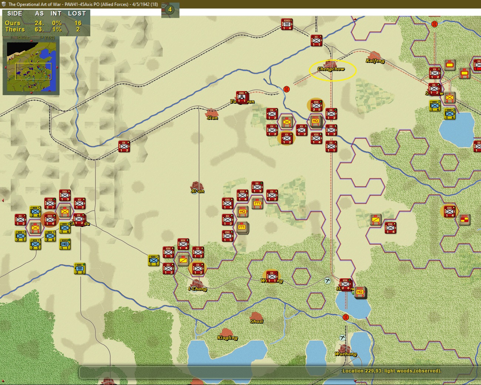Click the airfield icon above Wuehang

coord(343,338)
